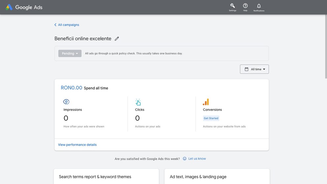327x184 pixels.
Task: Open the Pending status dropdown
Action: [x=70, y=54]
